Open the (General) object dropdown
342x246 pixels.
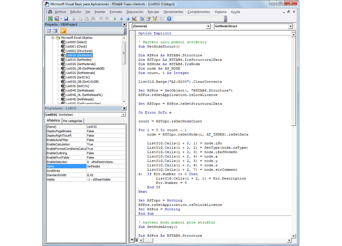tap(208, 26)
